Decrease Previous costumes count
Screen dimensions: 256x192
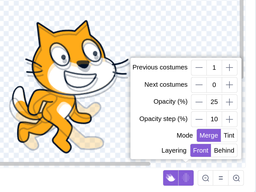[199, 68]
